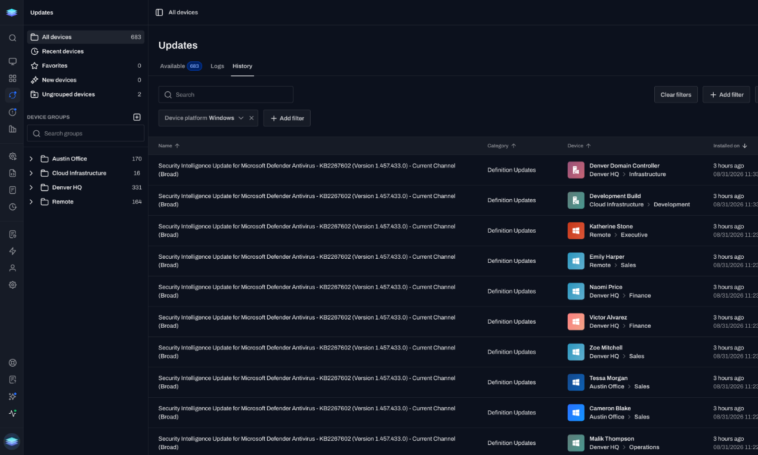This screenshot has width=758, height=455.
Task: Select All devices in the sidebar
Action: (85, 37)
